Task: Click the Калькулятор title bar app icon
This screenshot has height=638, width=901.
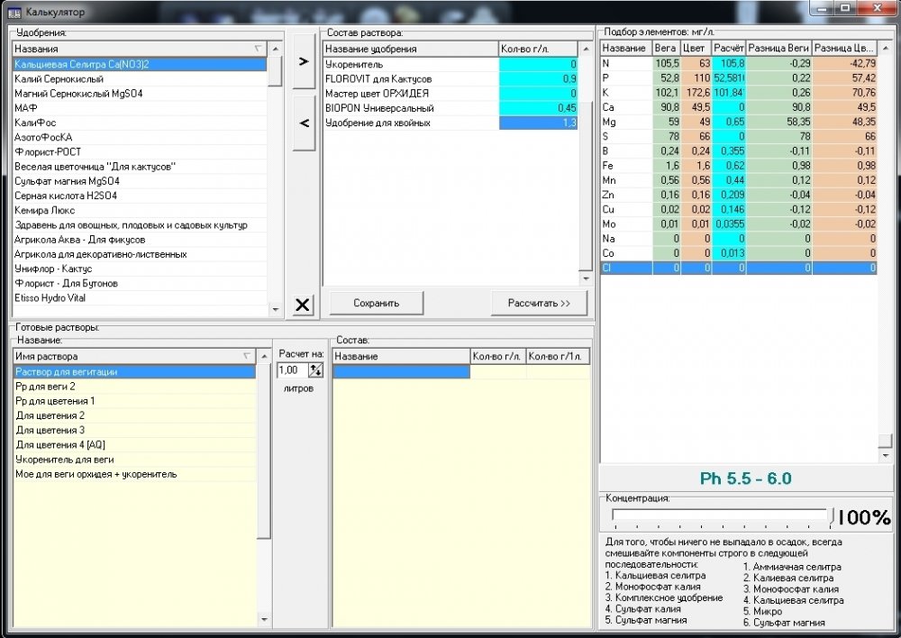Action: 14,12
